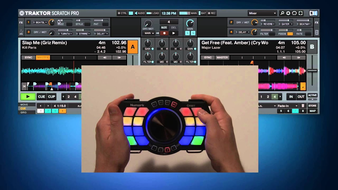Screen dimensions: 338x190
Task: Jump to Deck A track start icon
Action: tap(24, 86)
